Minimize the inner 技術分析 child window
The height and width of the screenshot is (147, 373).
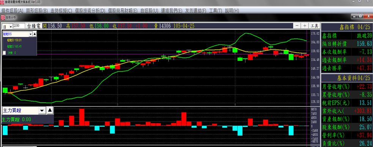[x=354, y=16]
